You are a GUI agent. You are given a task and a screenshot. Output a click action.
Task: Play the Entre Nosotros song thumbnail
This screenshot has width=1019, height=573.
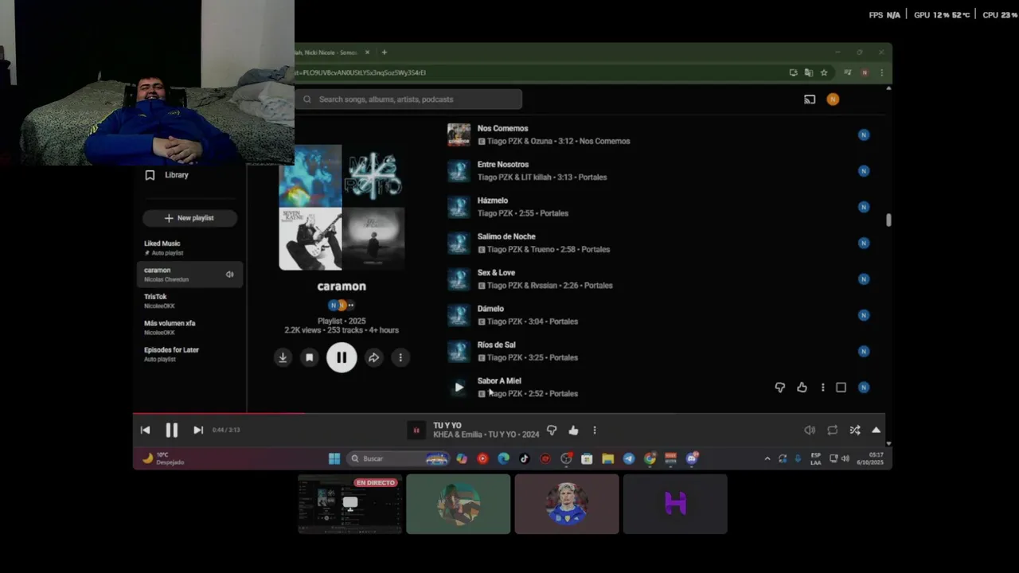[x=459, y=171]
